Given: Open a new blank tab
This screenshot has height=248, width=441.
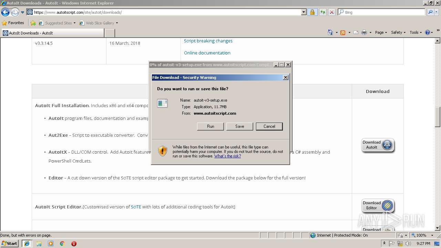Looking at the screenshot, I should [110, 33].
